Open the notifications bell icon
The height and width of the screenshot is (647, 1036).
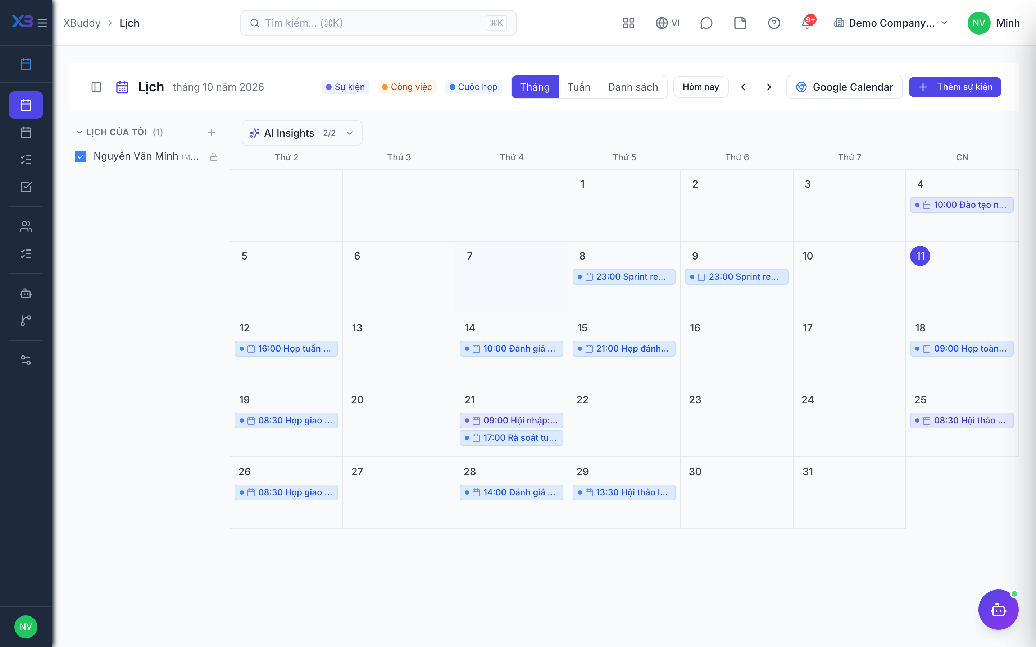[807, 23]
